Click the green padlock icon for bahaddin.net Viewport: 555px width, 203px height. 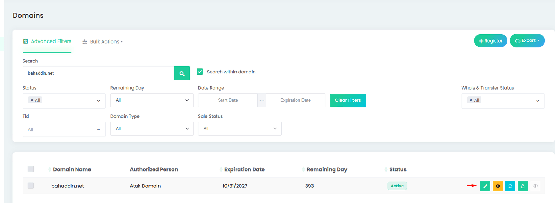pyautogui.click(x=523, y=186)
